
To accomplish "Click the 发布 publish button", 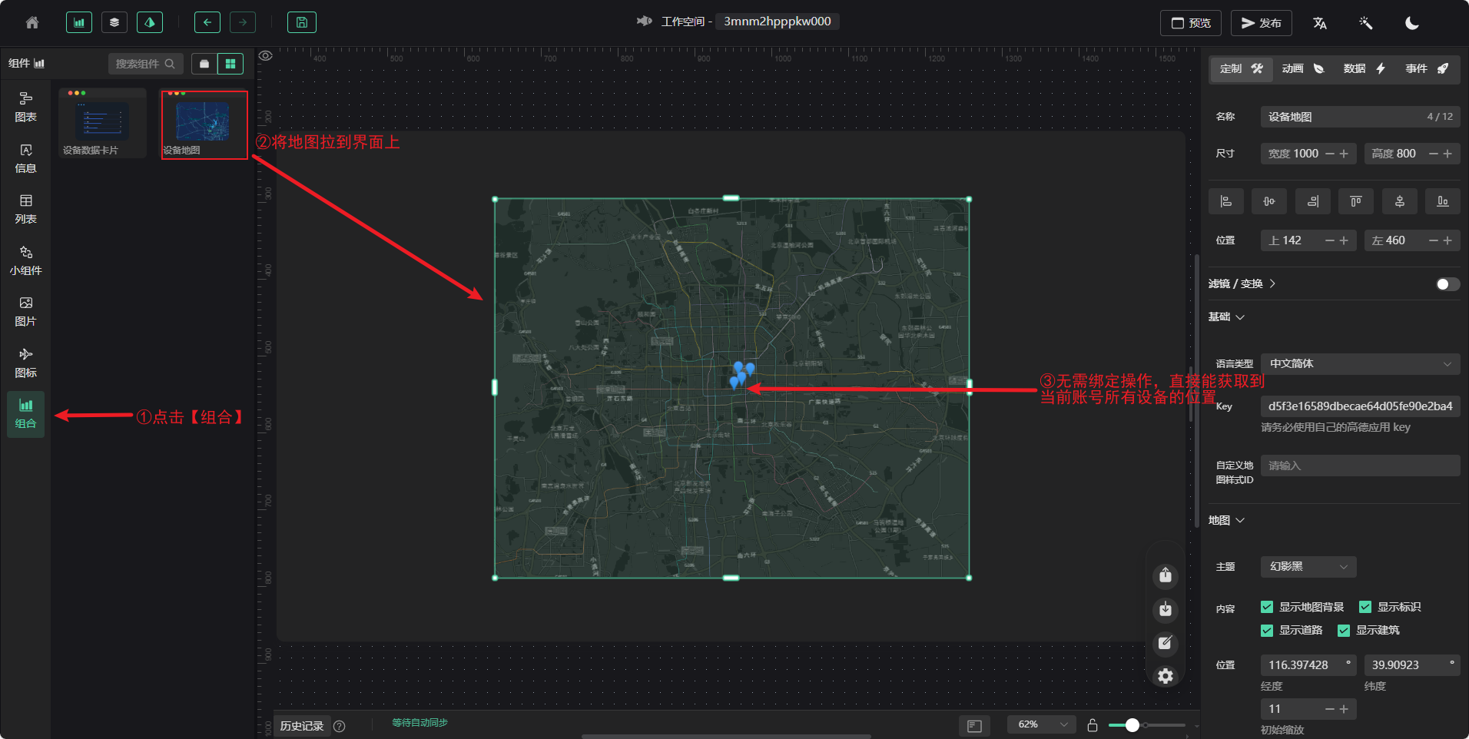I will pyautogui.click(x=1261, y=23).
